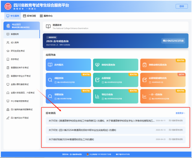Viewport: 192px width, 158px height.
Task: Click the 预计06月25日开放 button
Action: pyautogui.click(x=173, y=41)
